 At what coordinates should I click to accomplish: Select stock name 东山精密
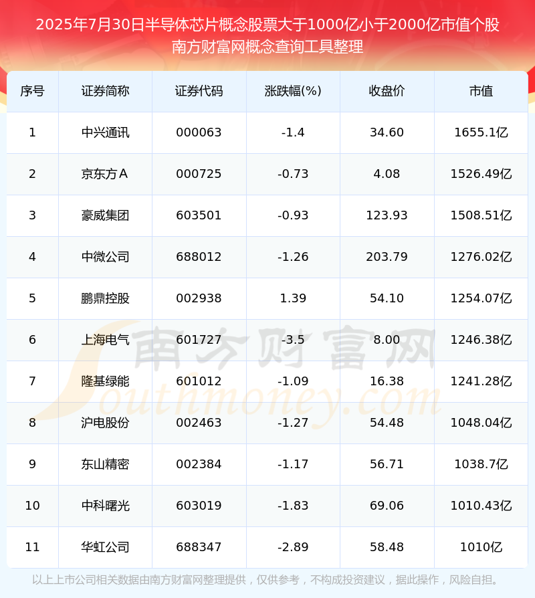coord(105,464)
